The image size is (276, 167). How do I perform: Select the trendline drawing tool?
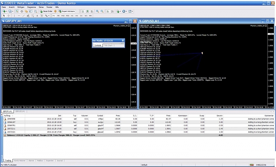coord(23,15)
